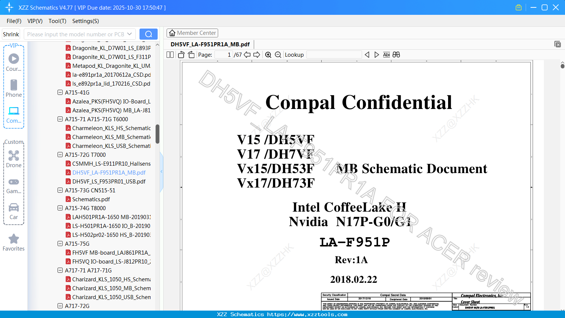Viewport: 565px width, 318px height.
Task: Open la-e891pr1a_20170612a_CSD file
Action: [108, 74]
